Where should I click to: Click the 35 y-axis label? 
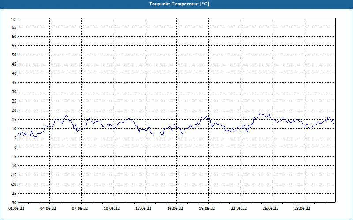14,83
